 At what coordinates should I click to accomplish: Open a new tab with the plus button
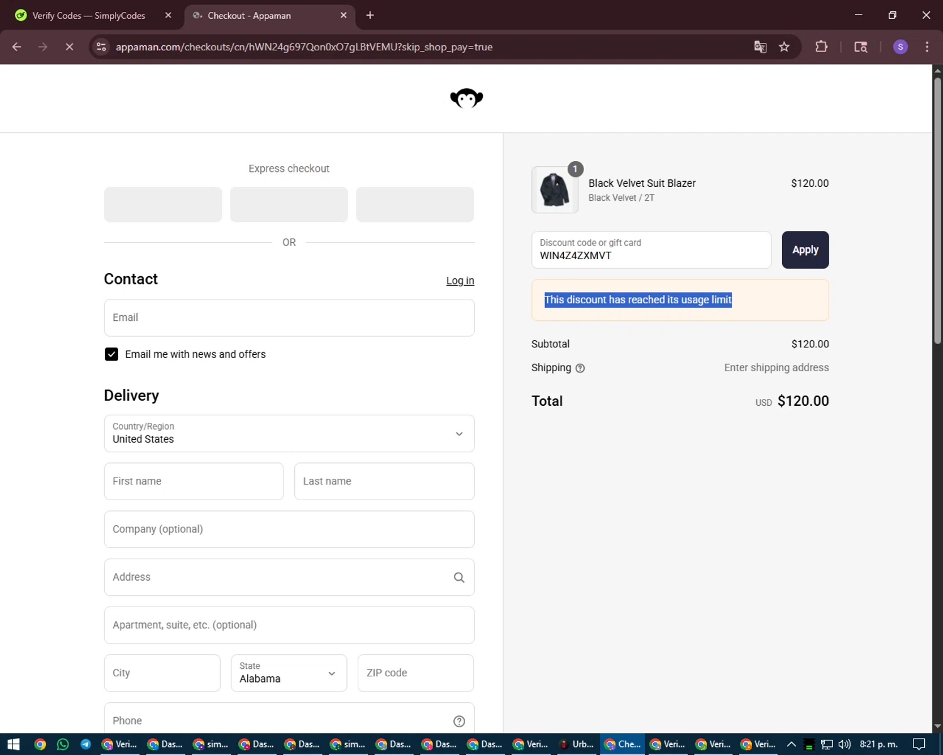click(x=370, y=15)
